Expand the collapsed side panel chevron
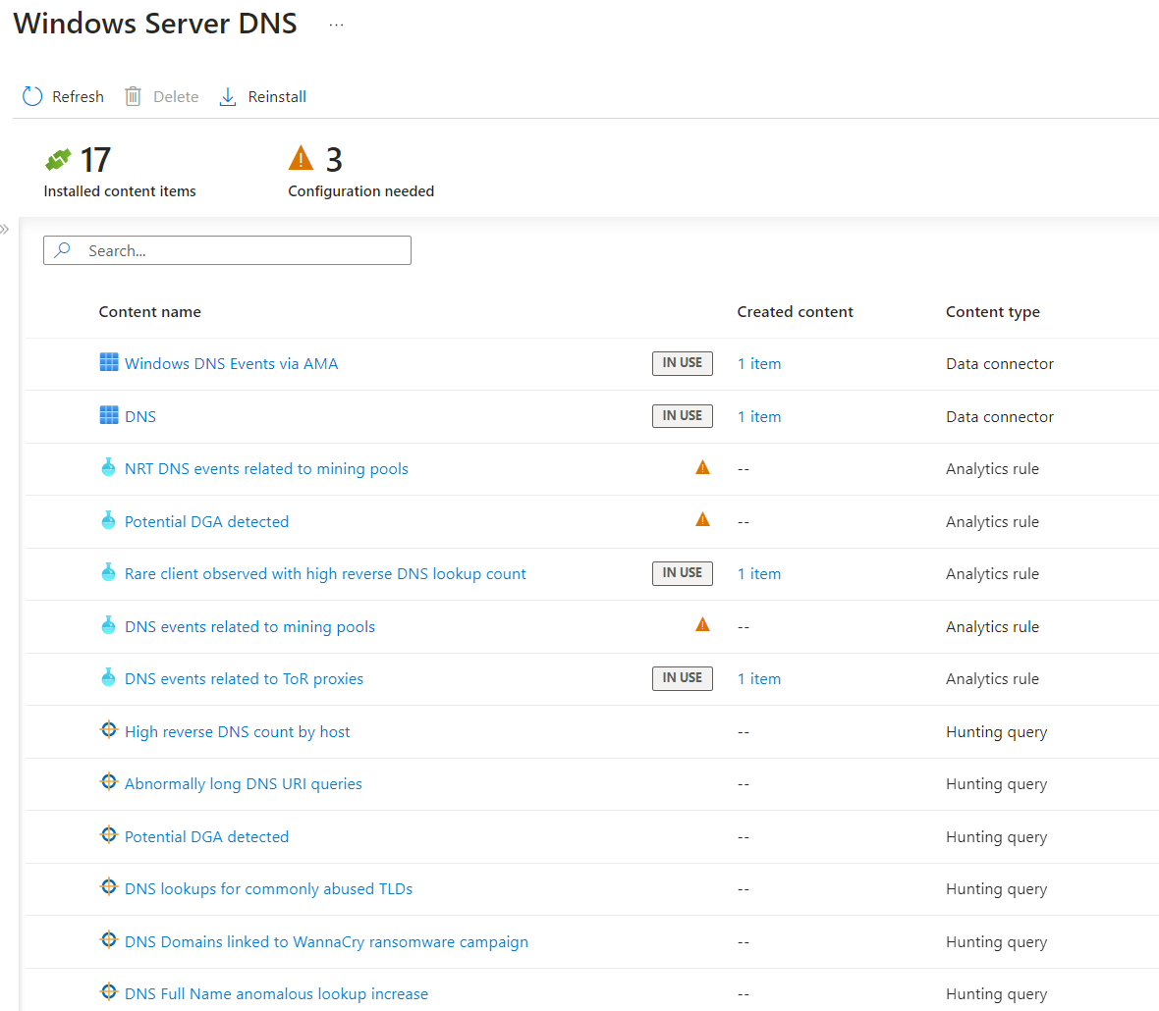Viewport: 1159px width, 1011px height. click(x=5, y=229)
